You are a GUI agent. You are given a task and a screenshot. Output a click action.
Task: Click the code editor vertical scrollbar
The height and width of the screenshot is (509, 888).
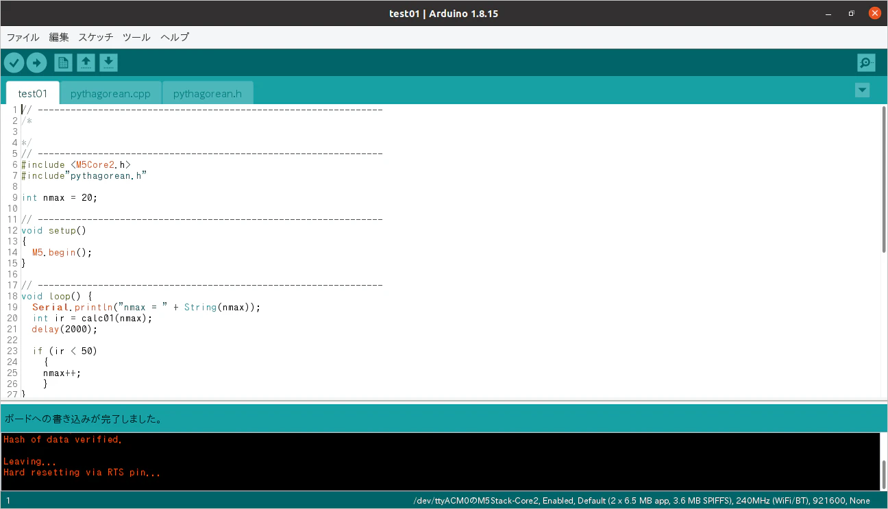[884, 179]
